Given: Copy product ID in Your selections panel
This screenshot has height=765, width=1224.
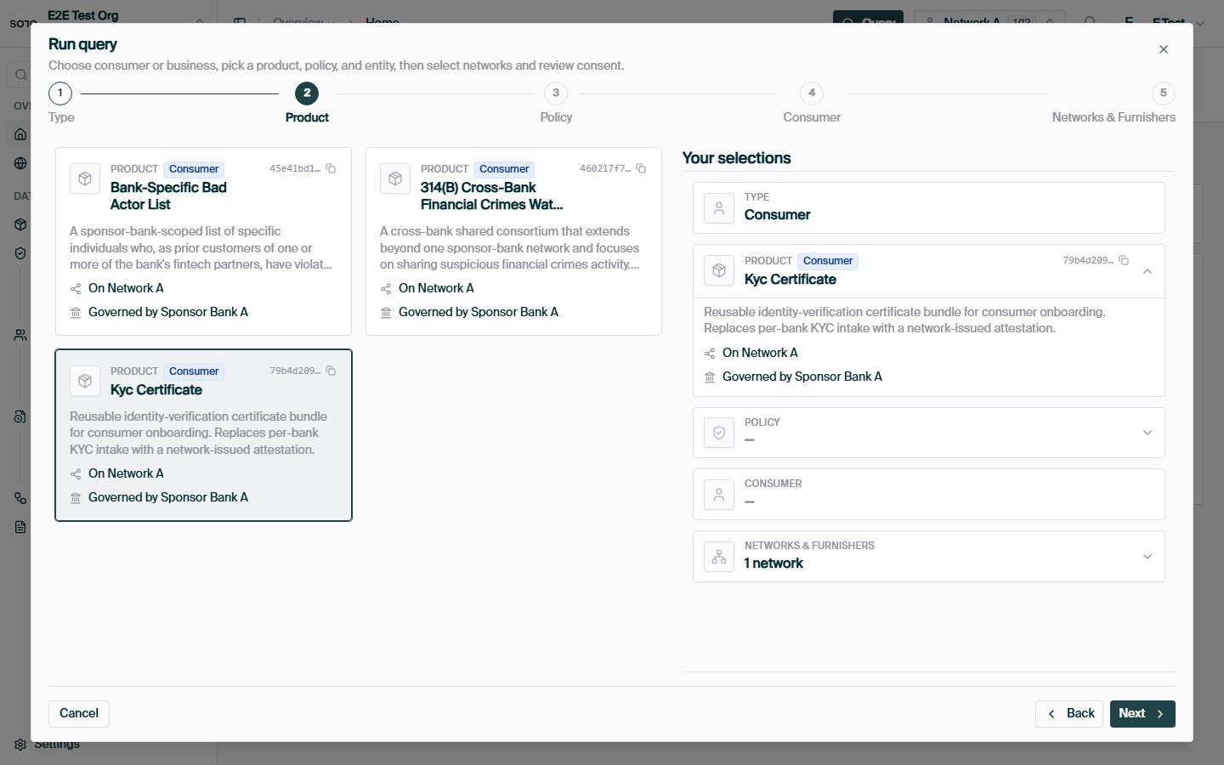Looking at the screenshot, I should [x=1124, y=260].
